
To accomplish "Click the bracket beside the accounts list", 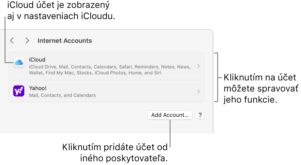I will click(x=219, y=77).
